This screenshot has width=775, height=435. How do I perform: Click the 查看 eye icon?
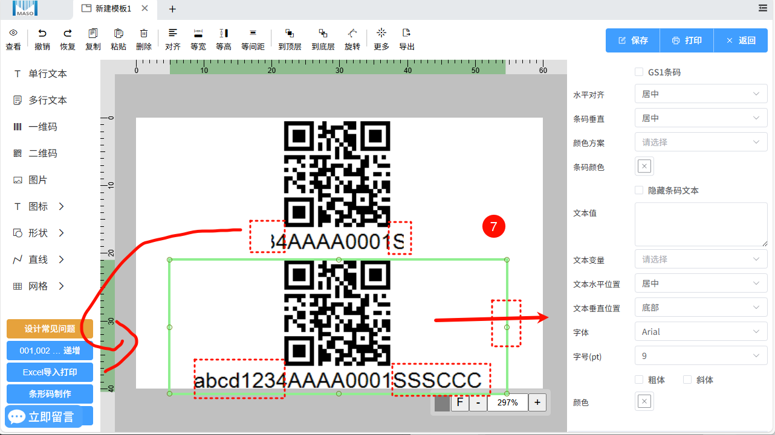click(13, 33)
